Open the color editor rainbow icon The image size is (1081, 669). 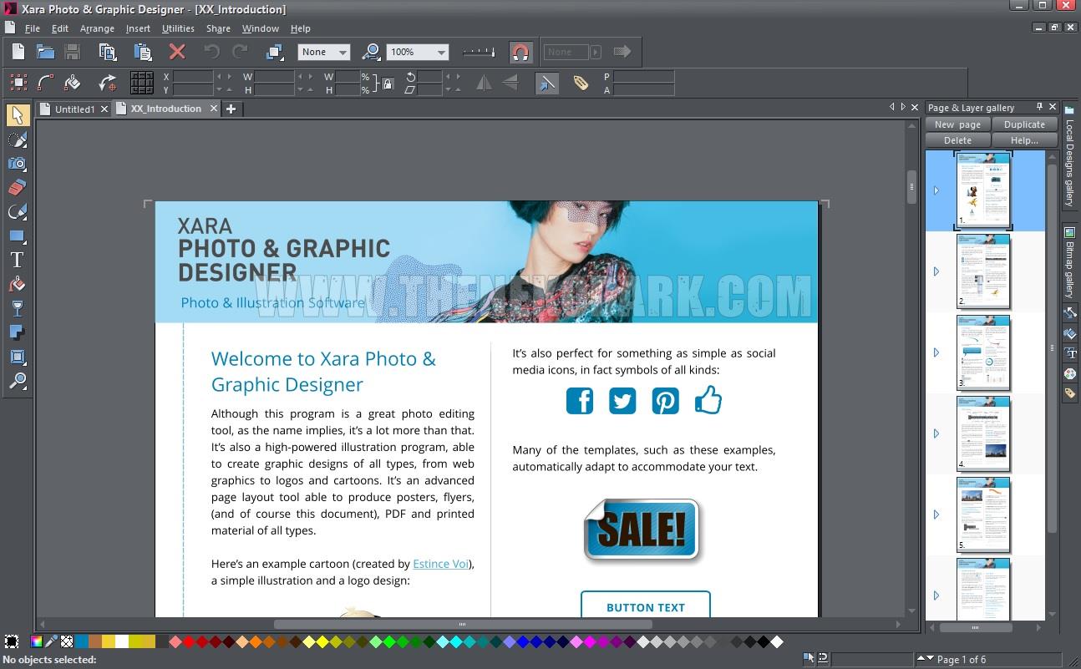[x=37, y=641]
